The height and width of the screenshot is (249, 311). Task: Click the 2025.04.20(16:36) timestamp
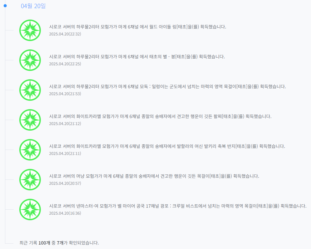pyautogui.click(x=65, y=213)
